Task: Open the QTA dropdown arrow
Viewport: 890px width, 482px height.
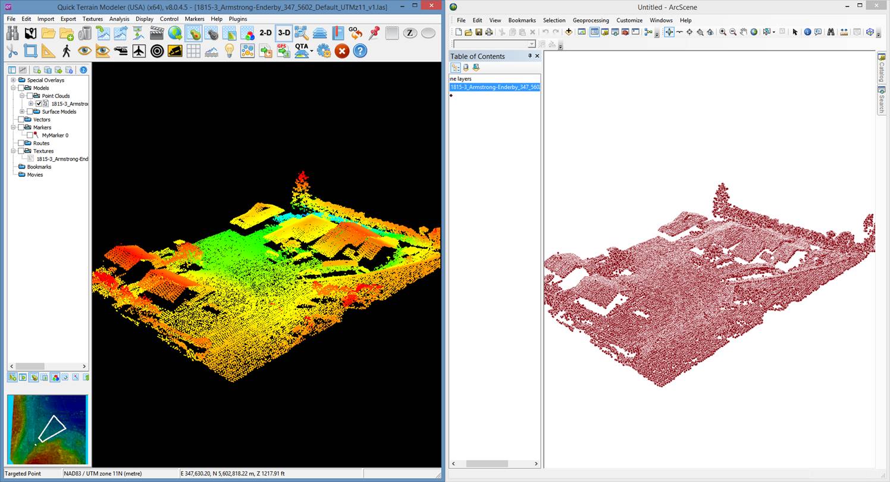Action: [x=312, y=52]
